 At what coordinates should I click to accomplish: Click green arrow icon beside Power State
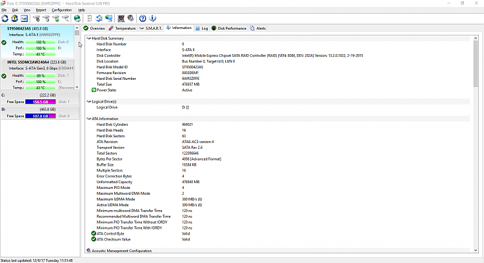pyautogui.click(x=94, y=90)
